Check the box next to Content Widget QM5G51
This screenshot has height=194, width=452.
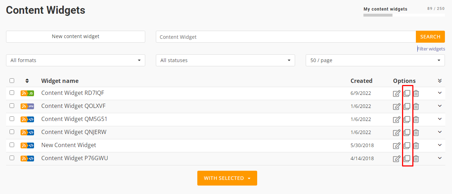pos(12,119)
